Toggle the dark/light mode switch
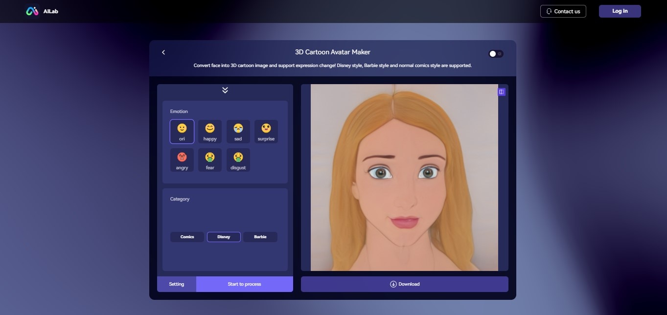667x315 pixels. pyautogui.click(x=496, y=54)
